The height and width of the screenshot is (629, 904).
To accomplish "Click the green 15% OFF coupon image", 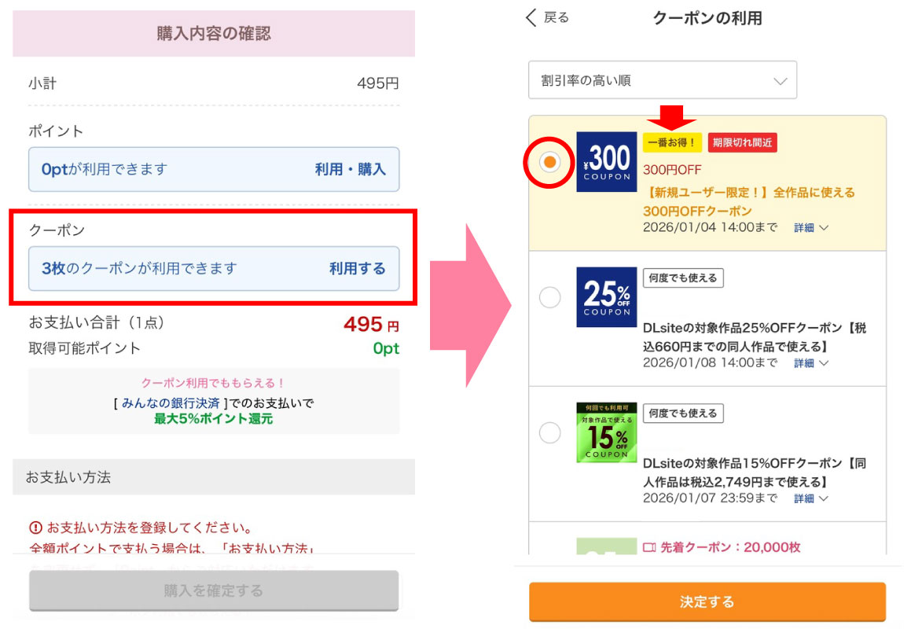I will click(606, 432).
